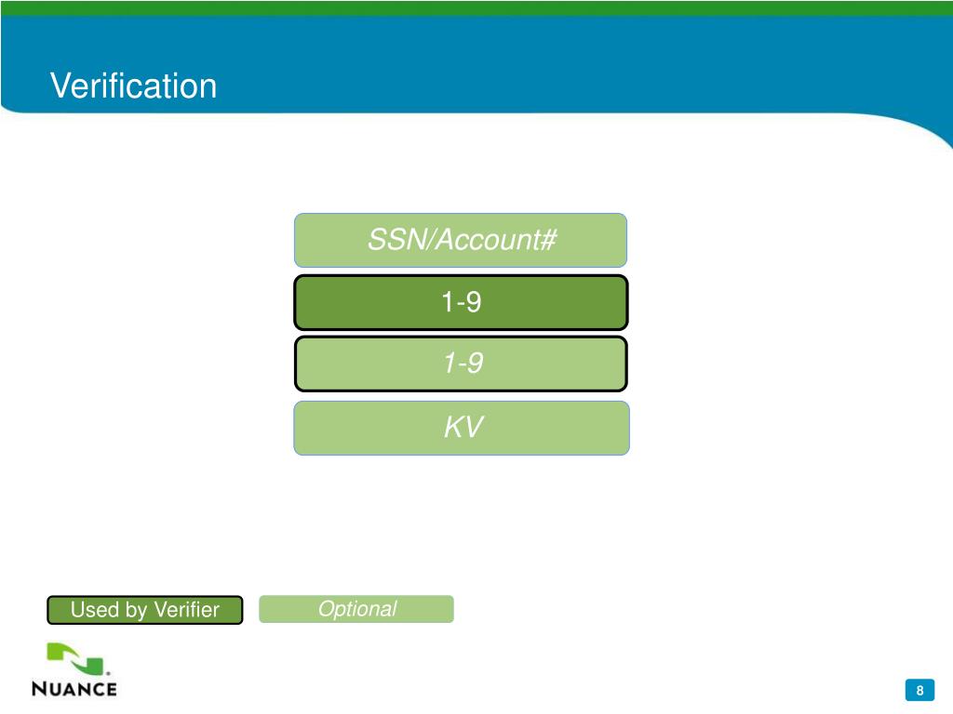Select the light green italic 1-9 box
The height and width of the screenshot is (714, 953).
[461, 364]
